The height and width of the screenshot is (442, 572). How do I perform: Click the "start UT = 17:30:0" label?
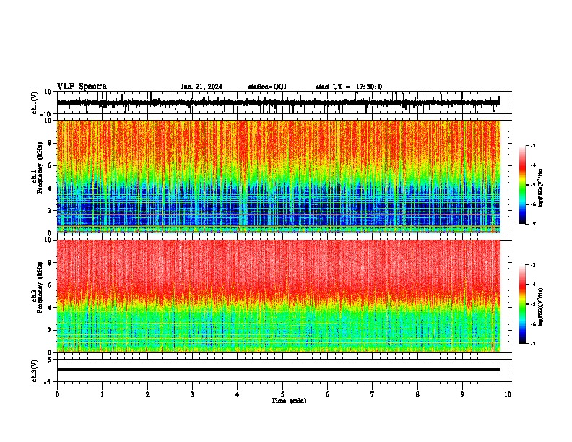(349, 87)
